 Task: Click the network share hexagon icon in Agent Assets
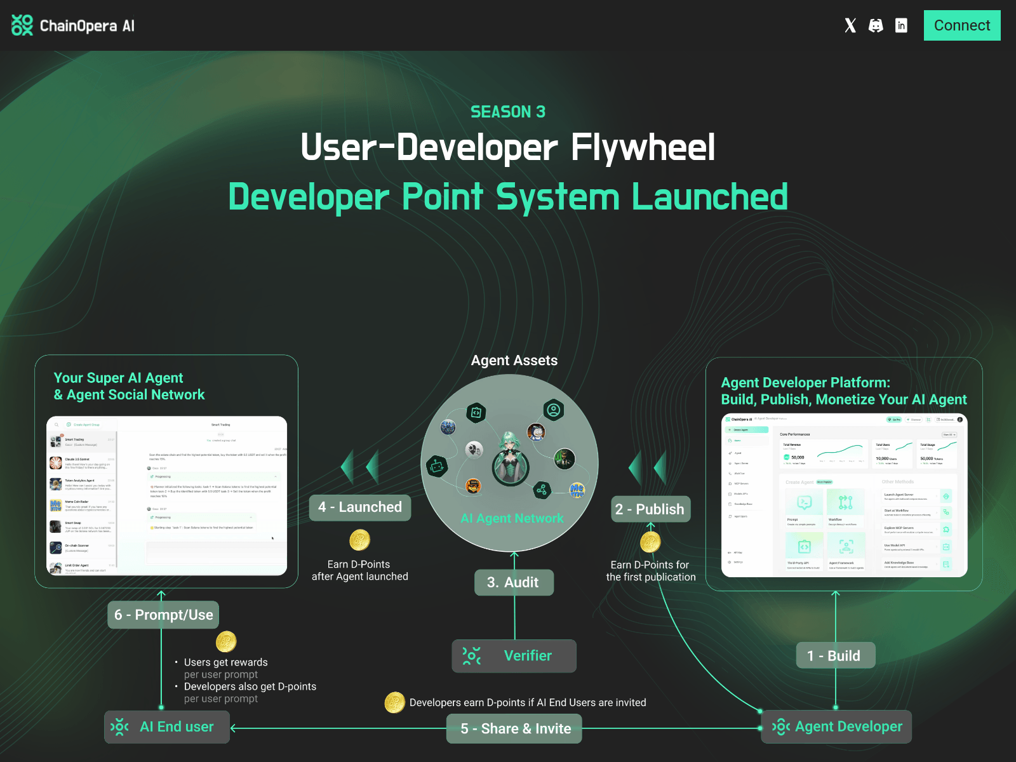click(542, 490)
